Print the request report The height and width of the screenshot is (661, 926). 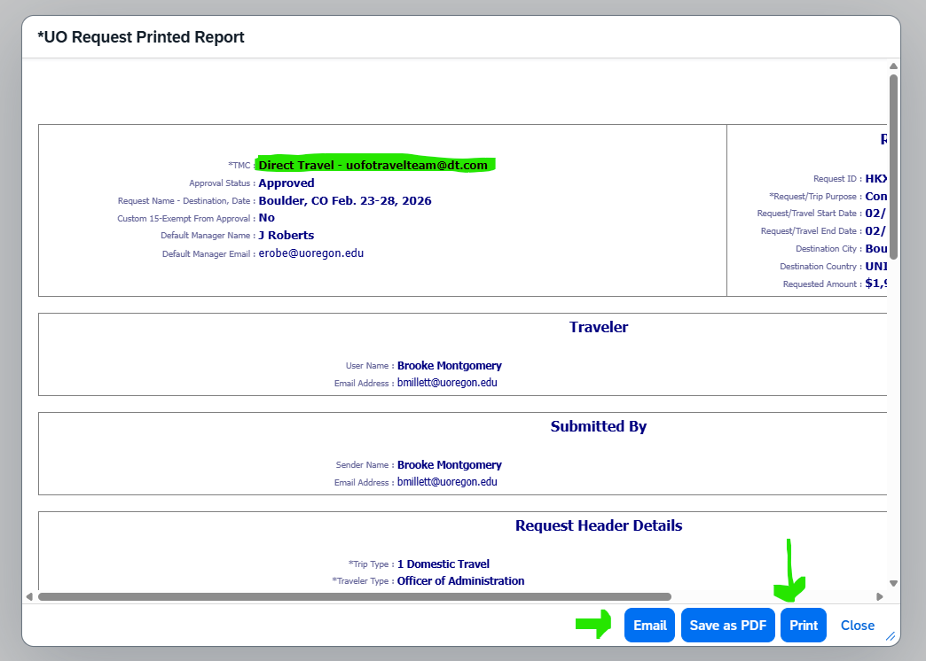pyautogui.click(x=804, y=625)
